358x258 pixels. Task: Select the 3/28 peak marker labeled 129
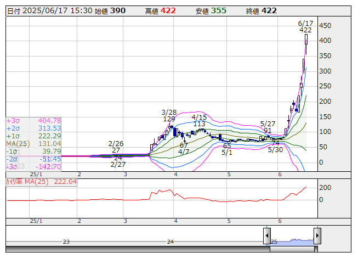point(169,119)
